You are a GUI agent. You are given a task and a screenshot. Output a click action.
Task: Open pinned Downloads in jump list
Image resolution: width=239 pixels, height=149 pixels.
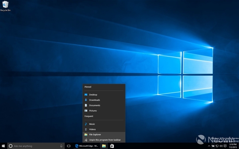104,100
